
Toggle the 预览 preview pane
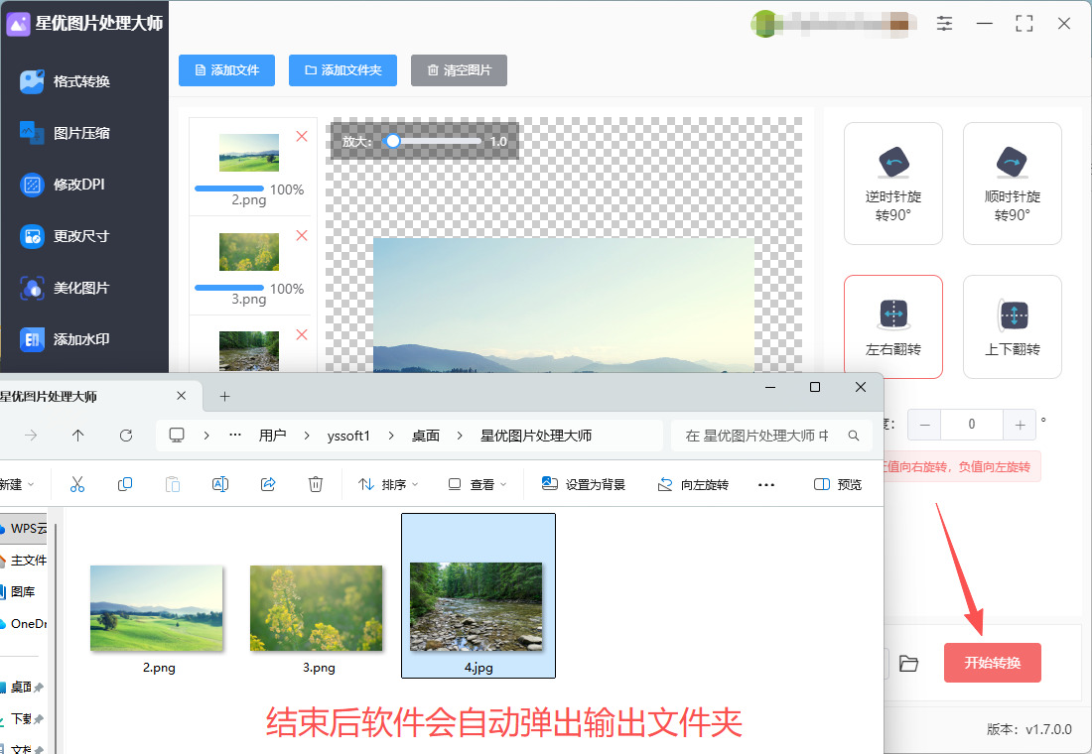pos(838,484)
